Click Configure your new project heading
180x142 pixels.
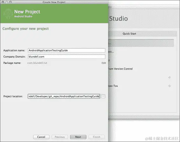[x=25, y=29]
